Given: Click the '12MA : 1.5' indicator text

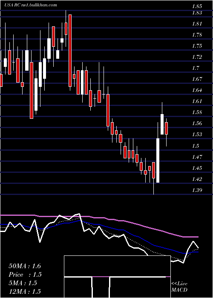Looking at the screenshot, I should pos(25,291).
